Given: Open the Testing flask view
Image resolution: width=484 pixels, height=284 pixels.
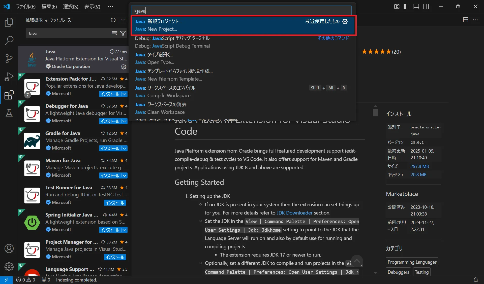Looking at the screenshot, I should [9, 113].
